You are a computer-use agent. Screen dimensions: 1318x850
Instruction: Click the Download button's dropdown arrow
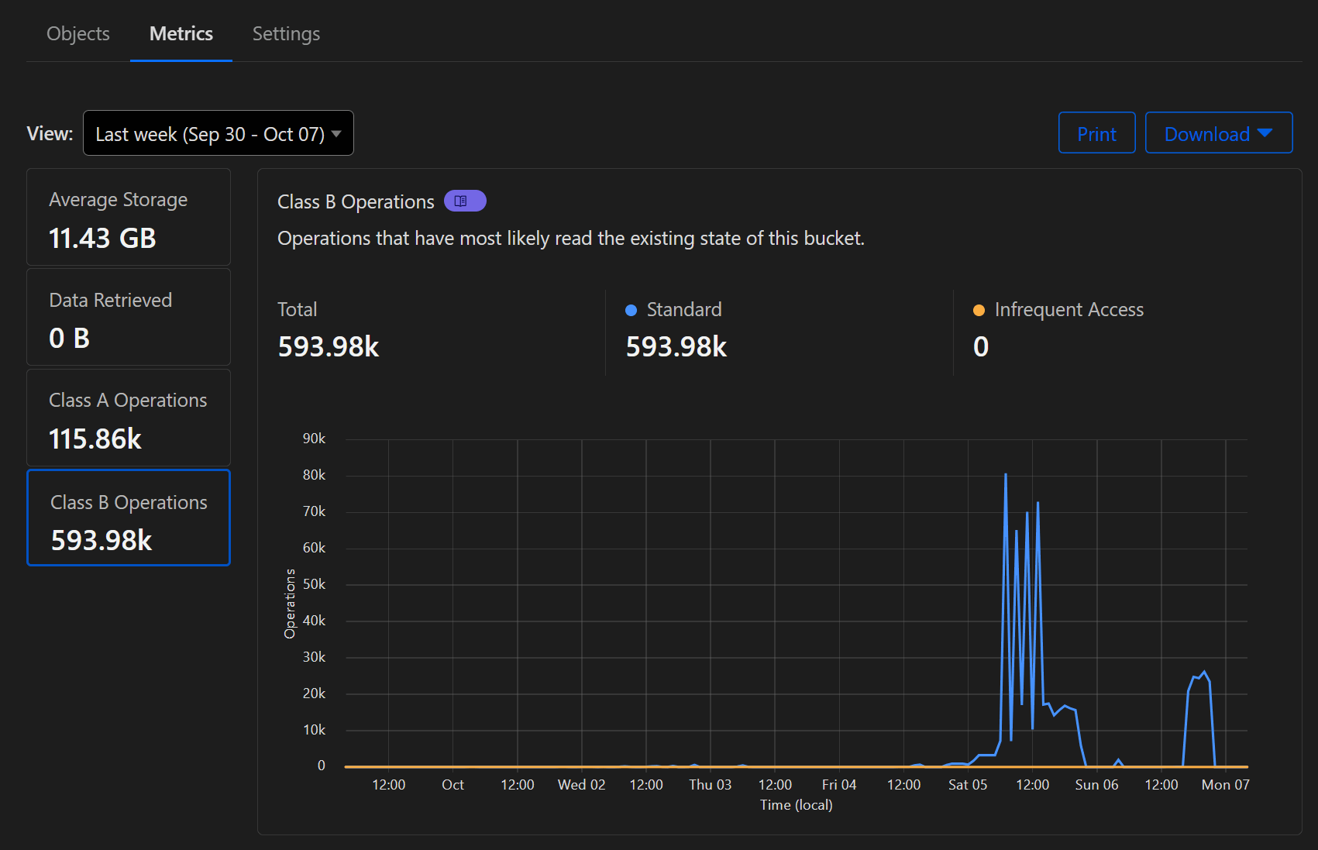tap(1265, 133)
